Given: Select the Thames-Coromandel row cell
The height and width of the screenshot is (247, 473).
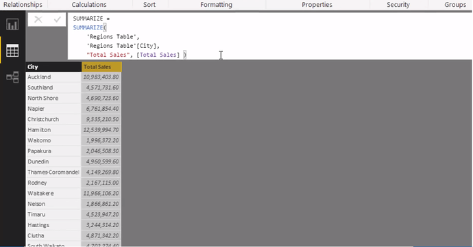Looking at the screenshot, I should (x=53, y=172).
